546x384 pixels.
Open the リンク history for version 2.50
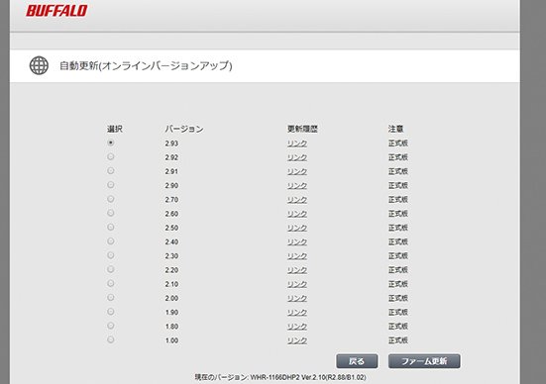coord(297,228)
